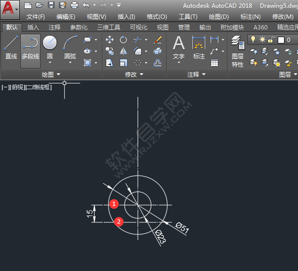Choose the Mirror tool icon

124,51
